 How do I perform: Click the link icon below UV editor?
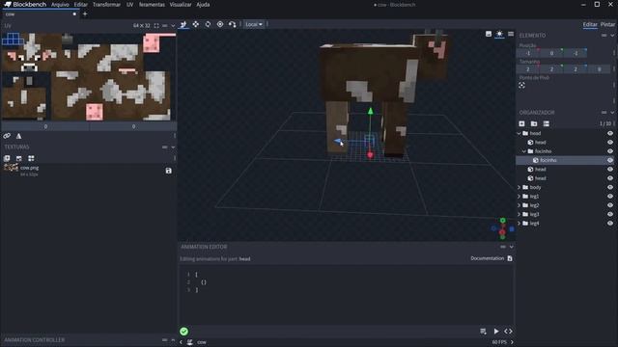coord(7,136)
